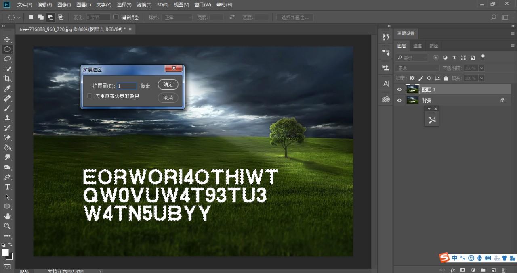
Task: Enable apply effect at canvas bounds checkbox
Action: coord(90,96)
